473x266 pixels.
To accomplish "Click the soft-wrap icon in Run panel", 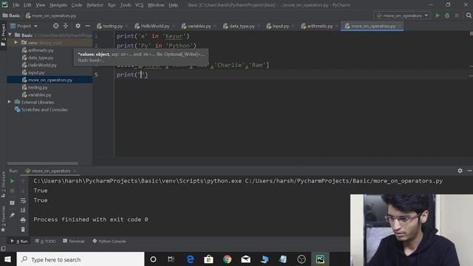I will click(x=23, y=200).
